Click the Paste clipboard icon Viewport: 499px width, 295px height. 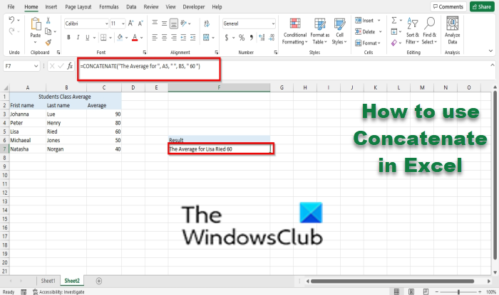pos(36,24)
